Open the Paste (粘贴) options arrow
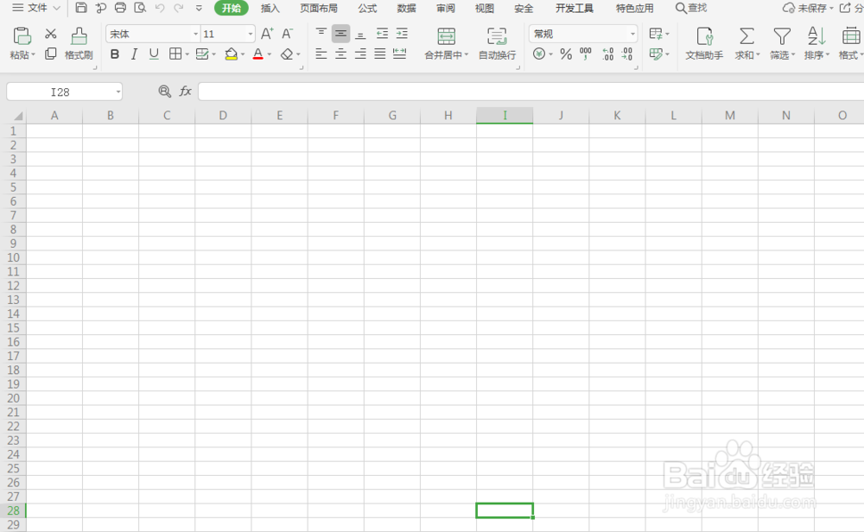This screenshot has width=864, height=532. [33, 55]
